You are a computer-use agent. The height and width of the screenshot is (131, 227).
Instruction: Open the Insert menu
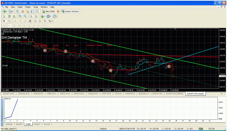coord(20,7)
